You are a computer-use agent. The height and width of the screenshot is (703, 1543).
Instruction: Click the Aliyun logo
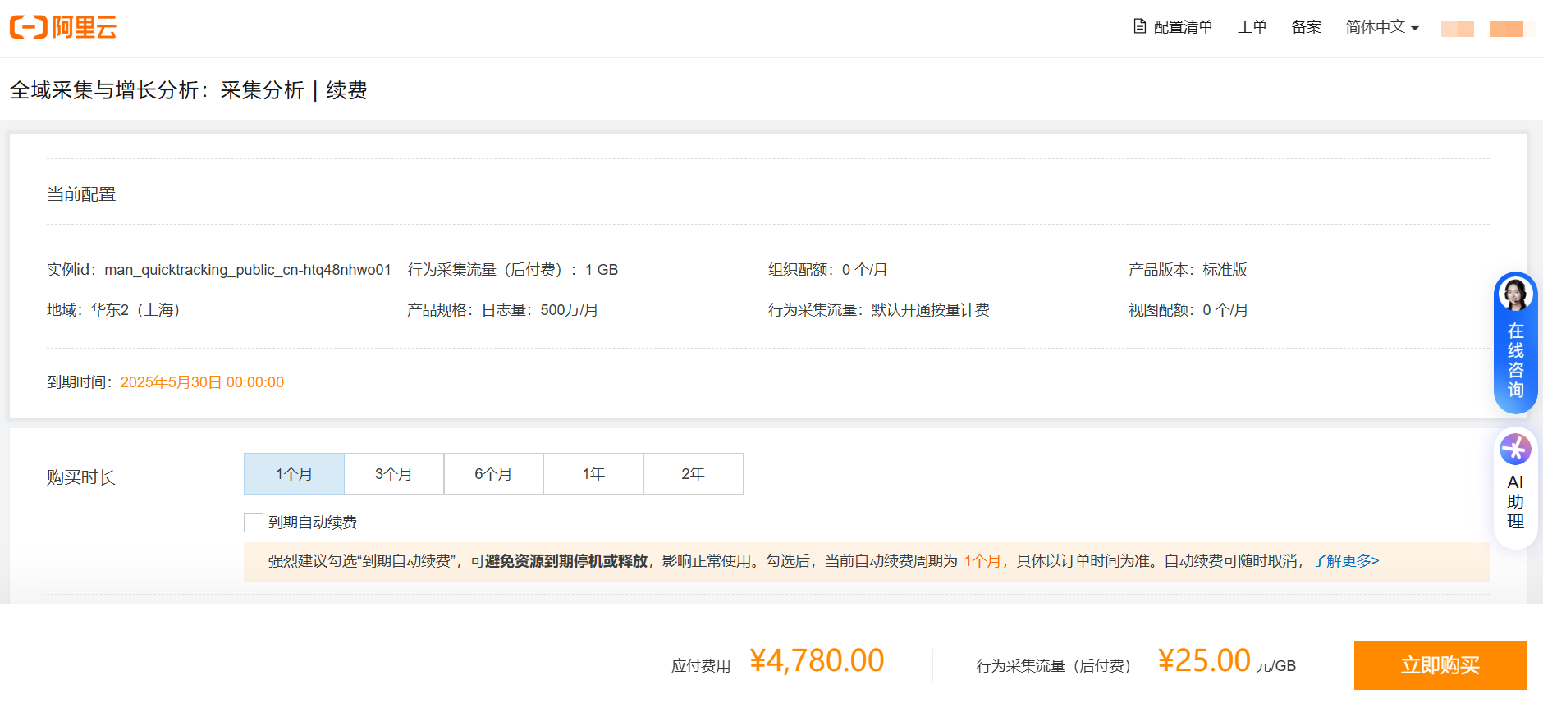pos(63,27)
